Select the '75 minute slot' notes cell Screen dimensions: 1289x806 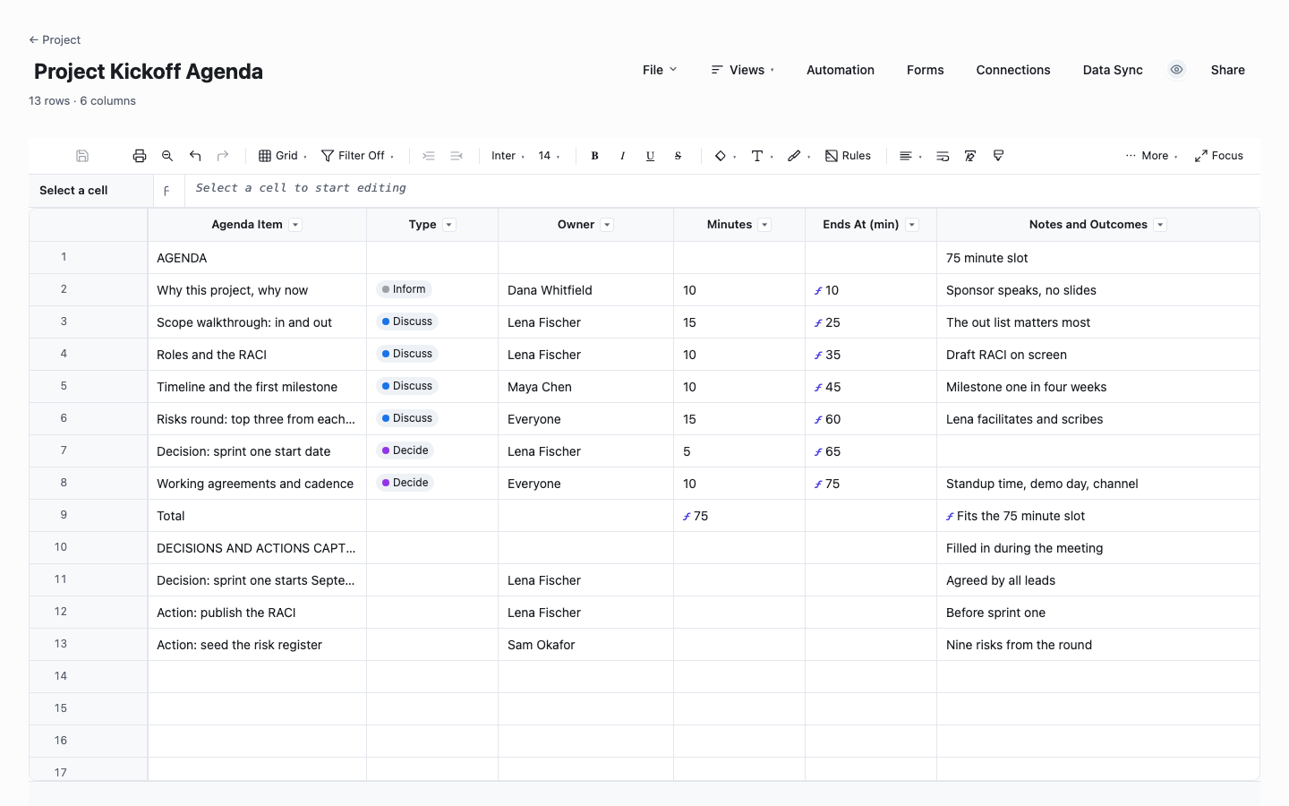coord(1098,258)
